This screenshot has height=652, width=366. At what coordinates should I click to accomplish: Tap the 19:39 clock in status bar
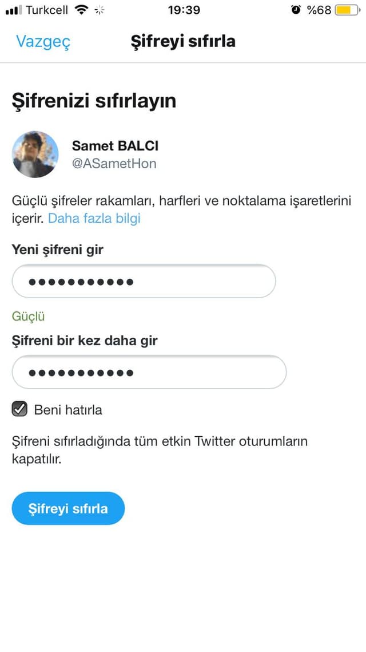point(184,10)
